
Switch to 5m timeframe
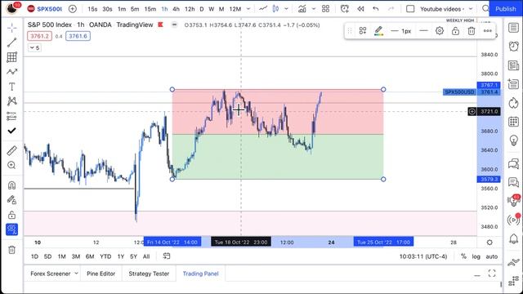135,9
